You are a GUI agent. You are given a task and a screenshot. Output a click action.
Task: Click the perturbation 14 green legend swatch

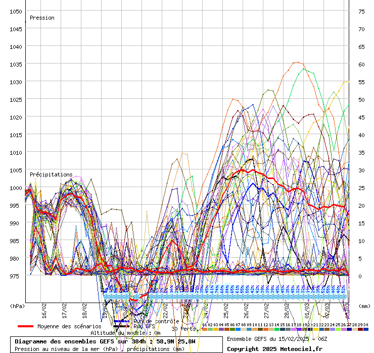coord(276,329)
